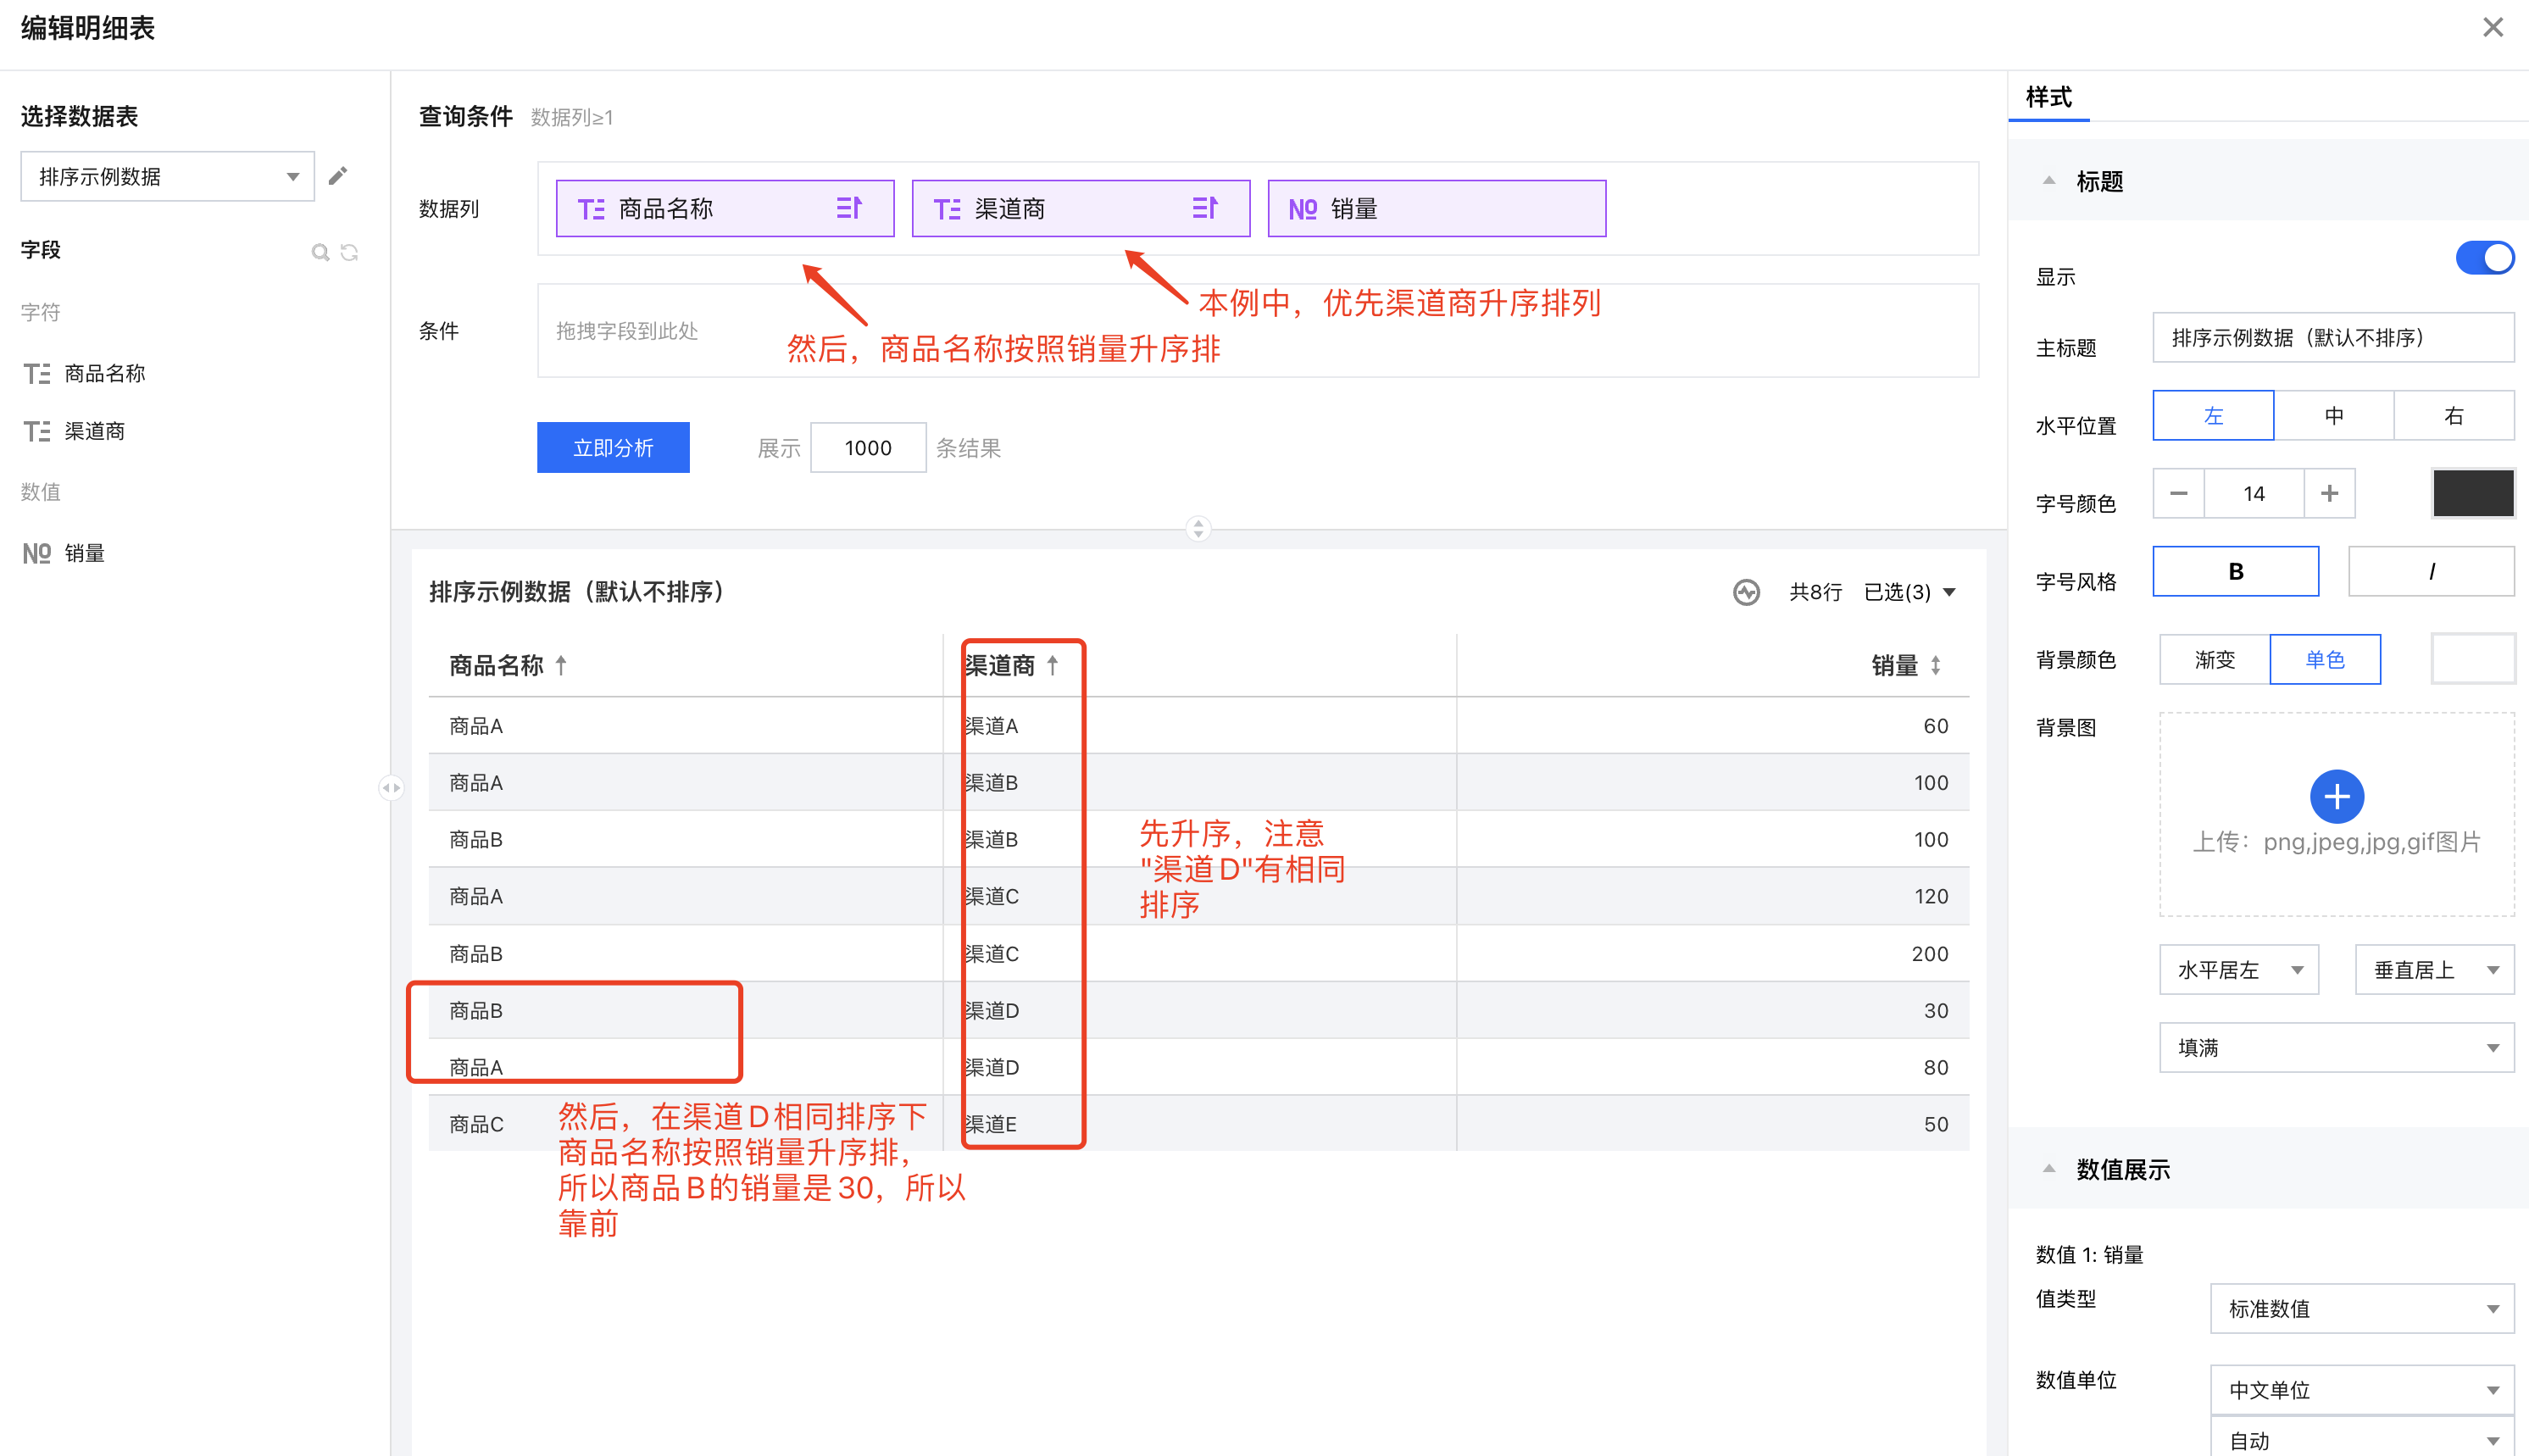The width and height of the screenshot is (2529, 1456).
Task: Click sort icon on 渠道商 data column chip
Action: (1205, 208)
